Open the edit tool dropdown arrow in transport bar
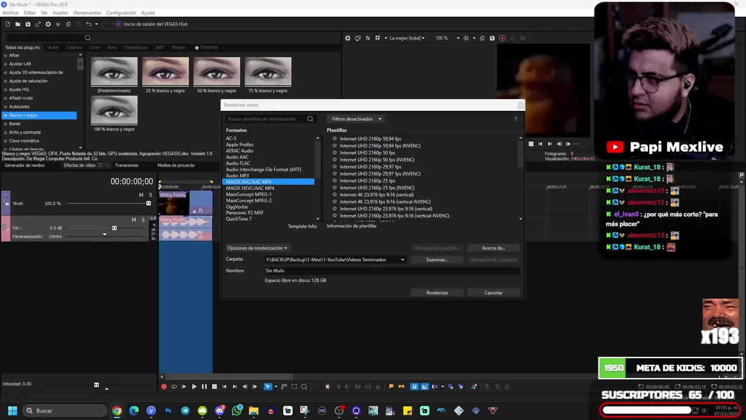Viewport: 746px width, 420px height. (276, 386)
